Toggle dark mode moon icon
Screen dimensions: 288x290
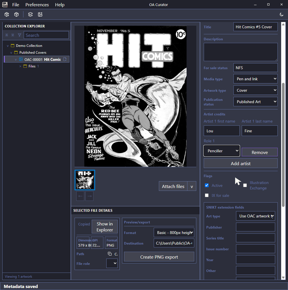pyautogui.click(x=281, y=14)
